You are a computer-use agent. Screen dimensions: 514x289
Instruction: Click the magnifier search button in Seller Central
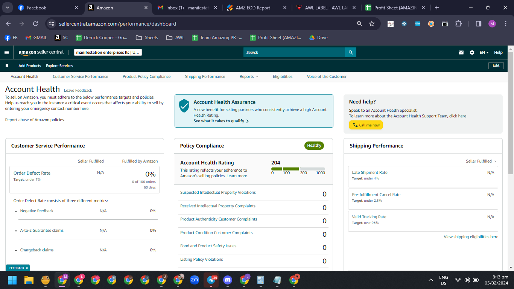tap(351, 52)
